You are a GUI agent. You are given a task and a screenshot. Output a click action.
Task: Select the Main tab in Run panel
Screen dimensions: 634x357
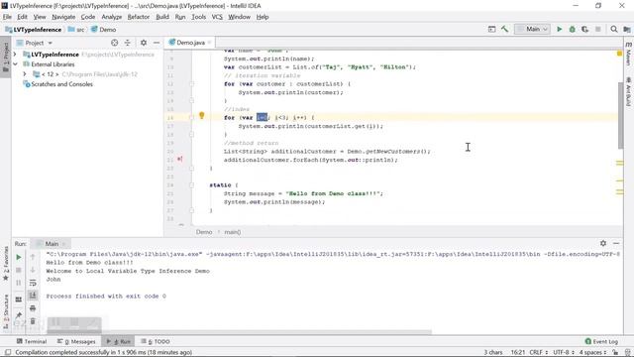pyautogui.click(x=51, y=244)
